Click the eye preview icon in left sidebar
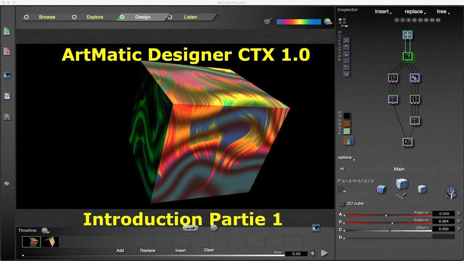 coord(7,75)
